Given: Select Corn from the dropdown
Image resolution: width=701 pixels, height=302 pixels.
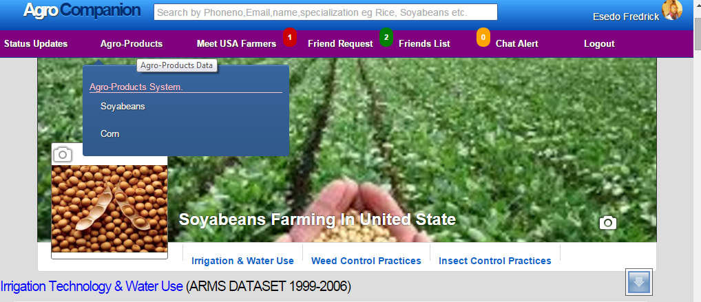Looking at the screenshot, I should coord(110,133).
